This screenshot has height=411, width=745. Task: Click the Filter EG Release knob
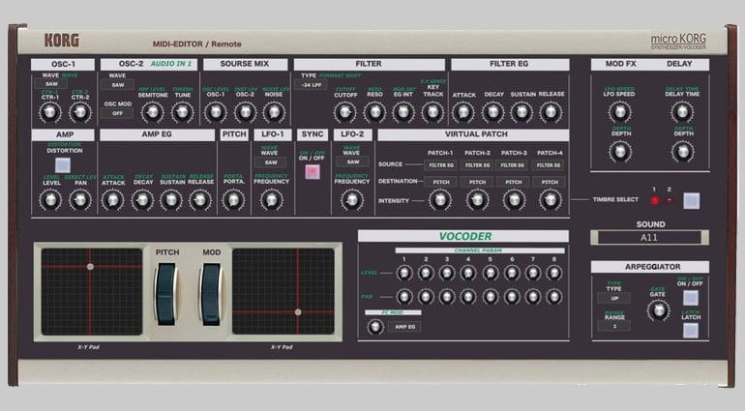(x=551, y=112)
